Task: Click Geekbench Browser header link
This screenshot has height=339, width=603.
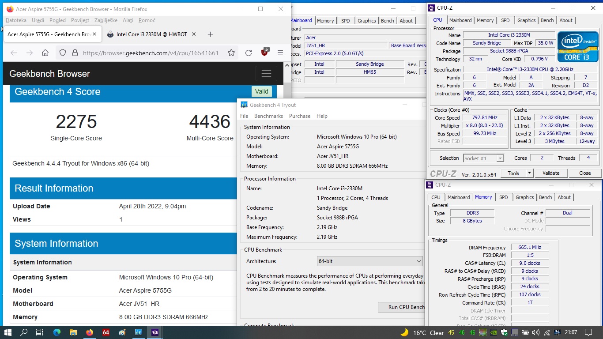Action: point(49,74)
